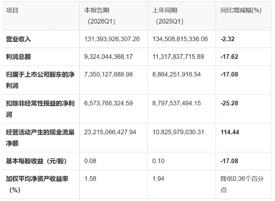Click the 扣除非经常性损益的净利润 label
The image size is (275, 201).
click(x=40, y=109)
